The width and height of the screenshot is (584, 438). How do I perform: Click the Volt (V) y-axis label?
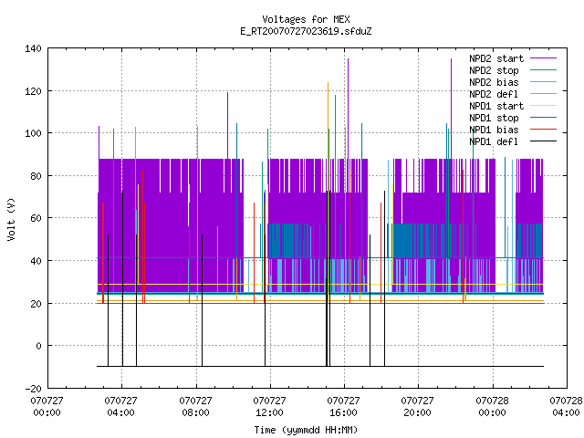(12, 219)
